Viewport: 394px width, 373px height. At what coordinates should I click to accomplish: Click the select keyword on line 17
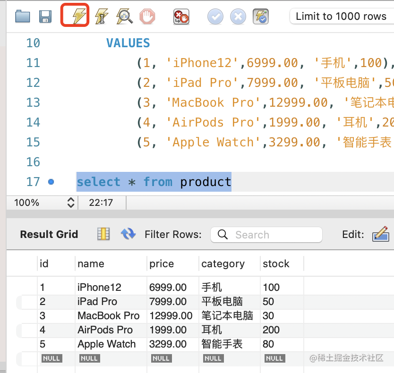[98, 182]
